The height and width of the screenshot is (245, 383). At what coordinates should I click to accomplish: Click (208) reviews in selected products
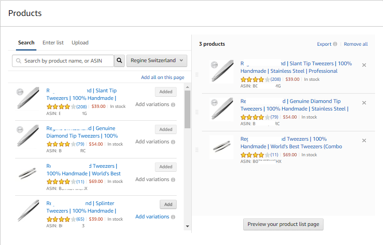[276, 79]
